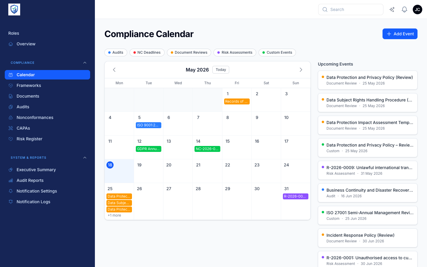The width and height of the screenshot is (427, 267).
Task: Open 'GDPR Annu...' event on May 12
Action: pos(149,149)
